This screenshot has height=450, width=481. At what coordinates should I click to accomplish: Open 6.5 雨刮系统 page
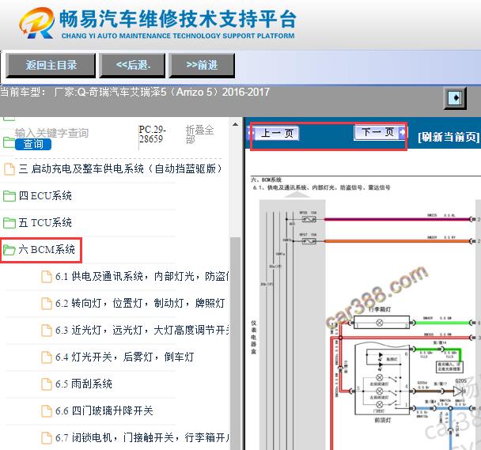(84, 384)
